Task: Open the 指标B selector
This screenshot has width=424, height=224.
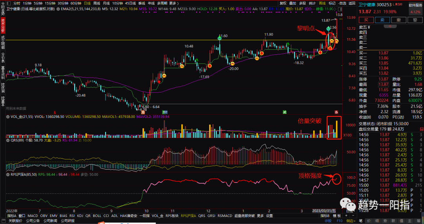Action: coord(325,216)
